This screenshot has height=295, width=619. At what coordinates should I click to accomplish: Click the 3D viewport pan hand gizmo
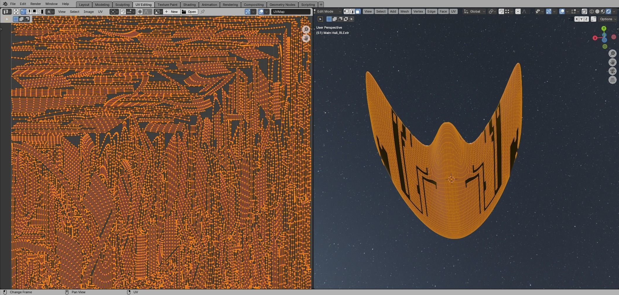pos(613,62)
